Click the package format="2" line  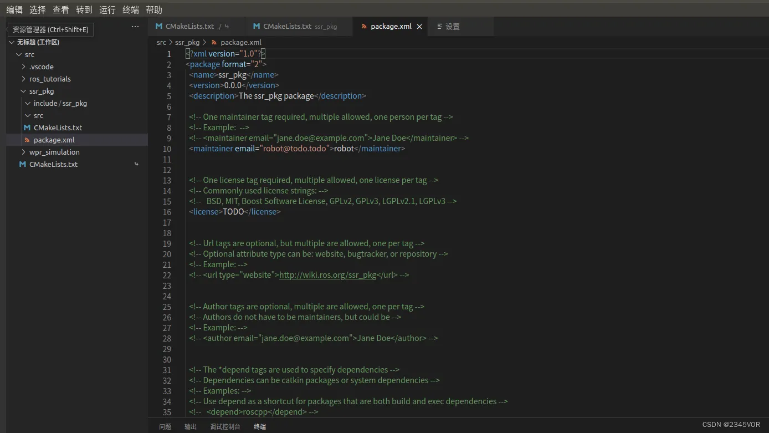click(x=226, y=64)
